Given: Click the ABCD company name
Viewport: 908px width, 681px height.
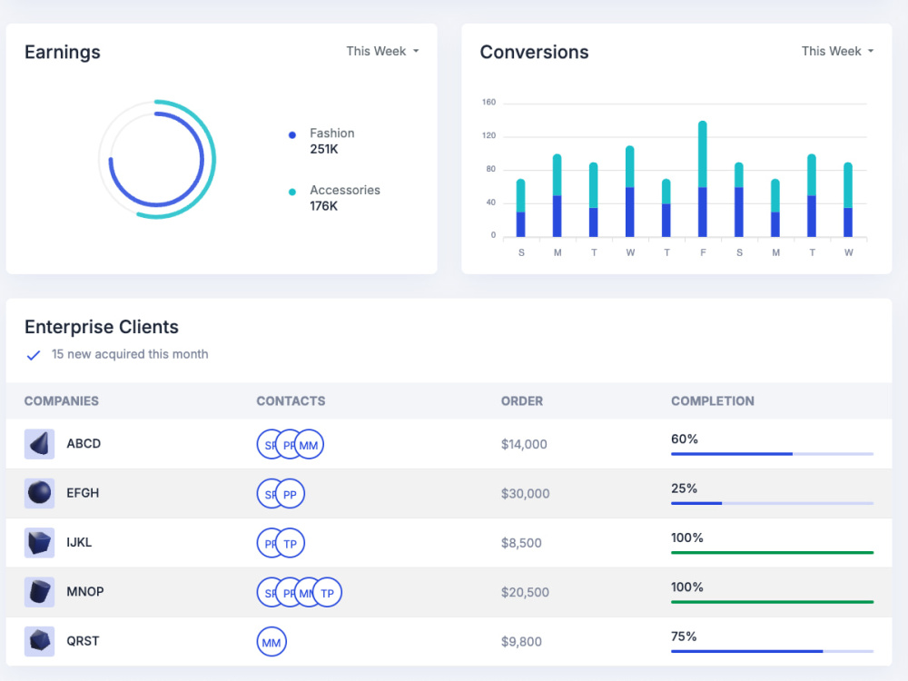Looking at the screenshot, I should (x=84, y=444).
